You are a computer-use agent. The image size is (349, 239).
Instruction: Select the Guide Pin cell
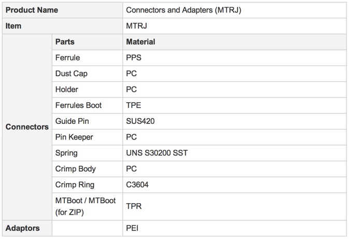pyautogui.click(x=87, y=121)
